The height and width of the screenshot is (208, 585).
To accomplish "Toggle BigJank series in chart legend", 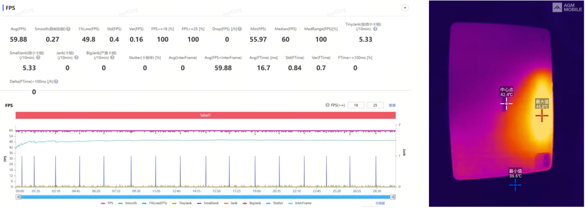I will pyautogui.click(x=252, y=203).
